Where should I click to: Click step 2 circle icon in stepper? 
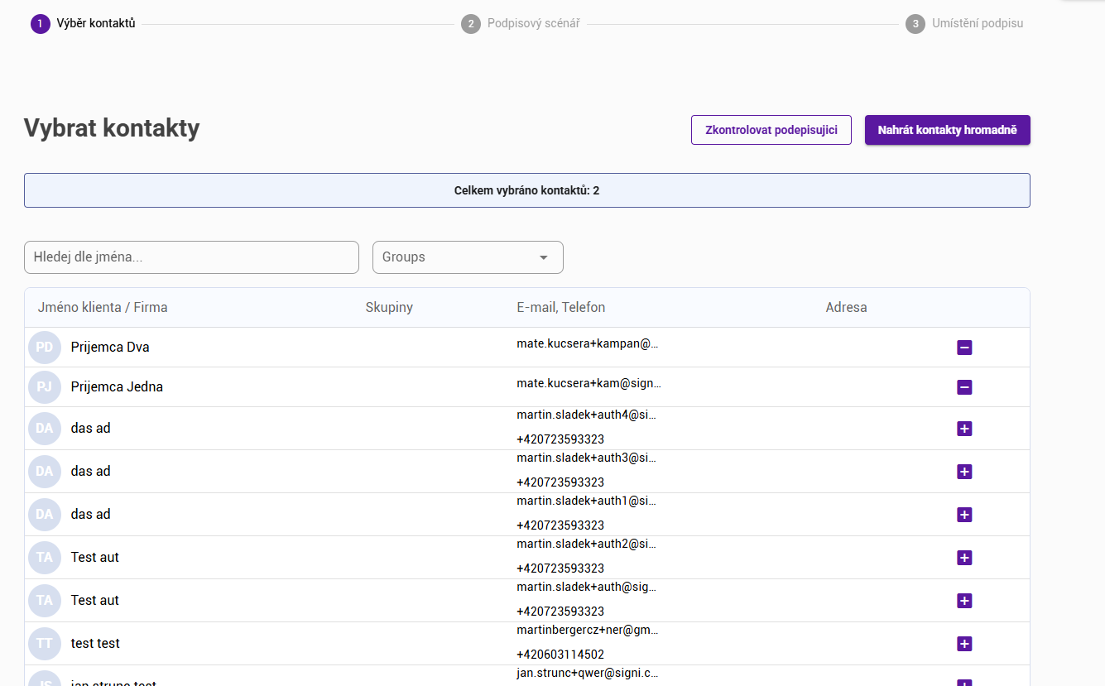click(471, 24)
